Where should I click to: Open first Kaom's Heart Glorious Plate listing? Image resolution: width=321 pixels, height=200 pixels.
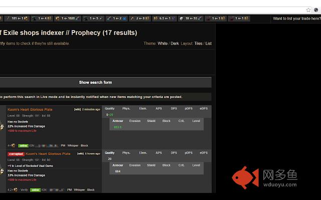click(x=30, y=109)
